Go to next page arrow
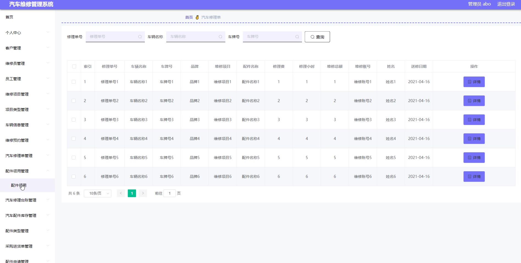Viewport: 521px width, 263px height. (143, 193)
